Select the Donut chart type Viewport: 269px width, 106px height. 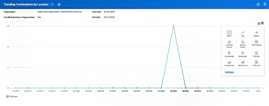tap(229, 34)
